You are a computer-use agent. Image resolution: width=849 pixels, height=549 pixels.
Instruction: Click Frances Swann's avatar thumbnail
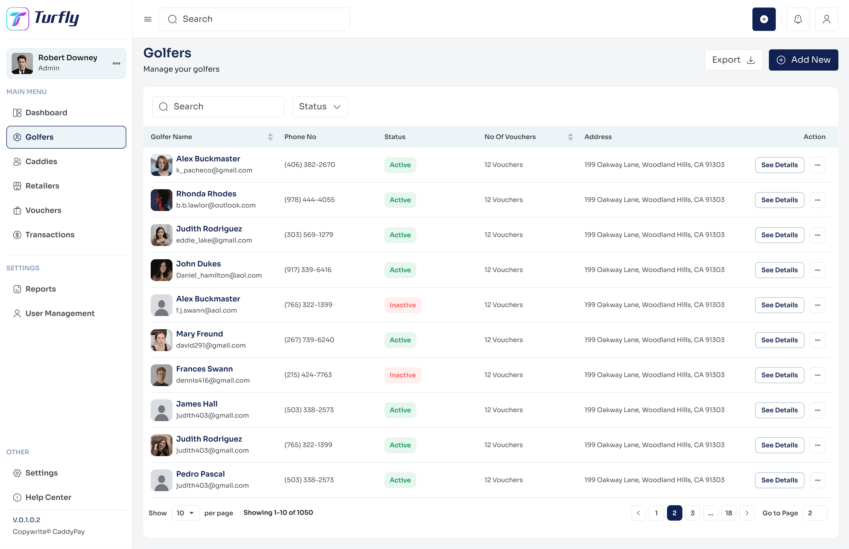click(161, 375)
